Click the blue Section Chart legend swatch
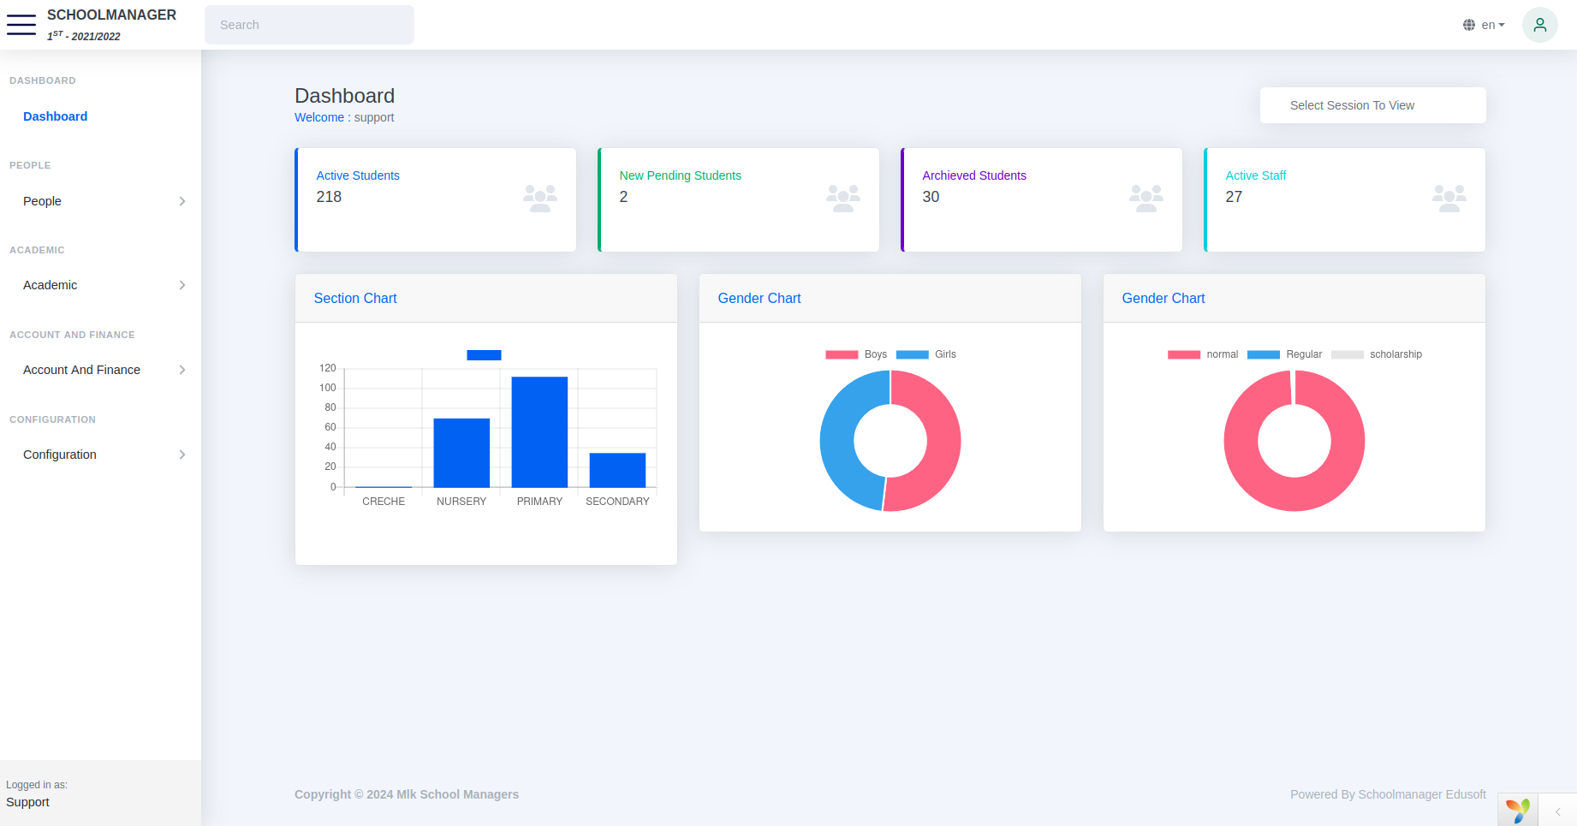 [x=484, y=355]
